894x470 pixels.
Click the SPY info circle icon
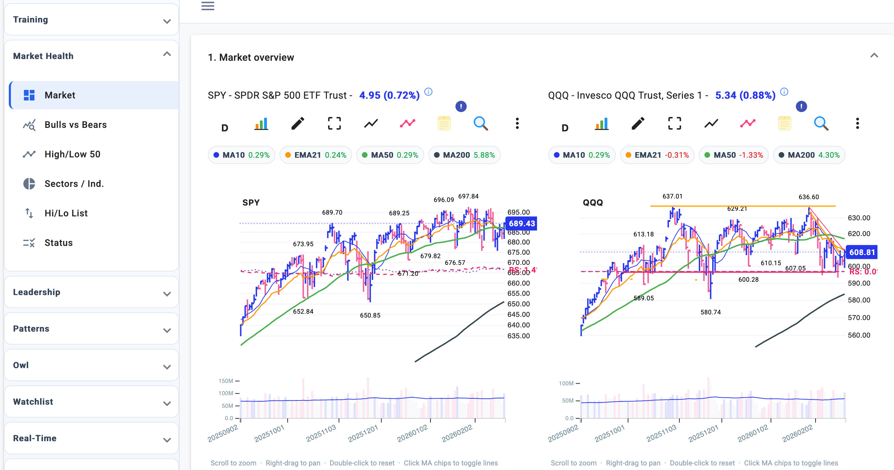pyautogui.click(x=428, y=92)
